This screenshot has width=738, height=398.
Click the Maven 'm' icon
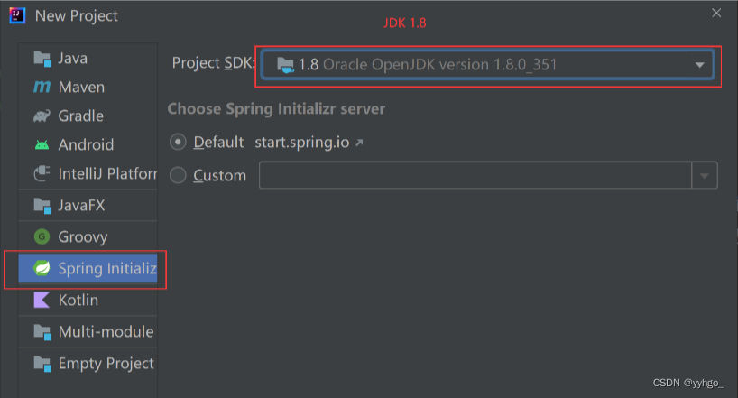pyautogui.click(x=42, y=88)
